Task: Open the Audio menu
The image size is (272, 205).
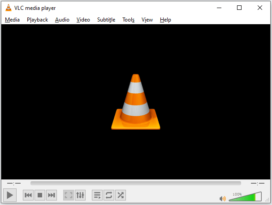Action: point(62,20)
